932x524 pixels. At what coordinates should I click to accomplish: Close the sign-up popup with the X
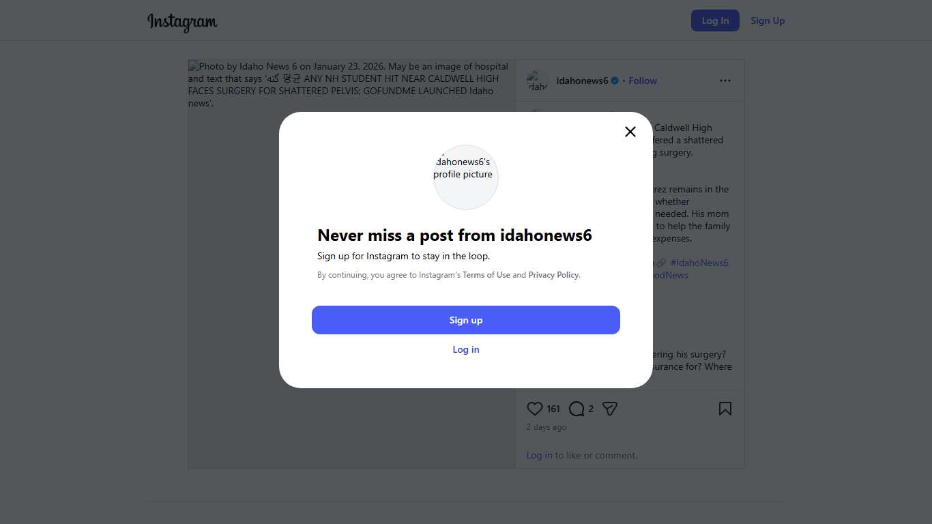pyautogui.click(x=630, y=132)
